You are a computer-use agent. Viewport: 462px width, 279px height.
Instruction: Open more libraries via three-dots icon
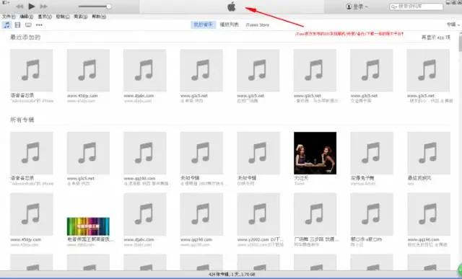39,25
